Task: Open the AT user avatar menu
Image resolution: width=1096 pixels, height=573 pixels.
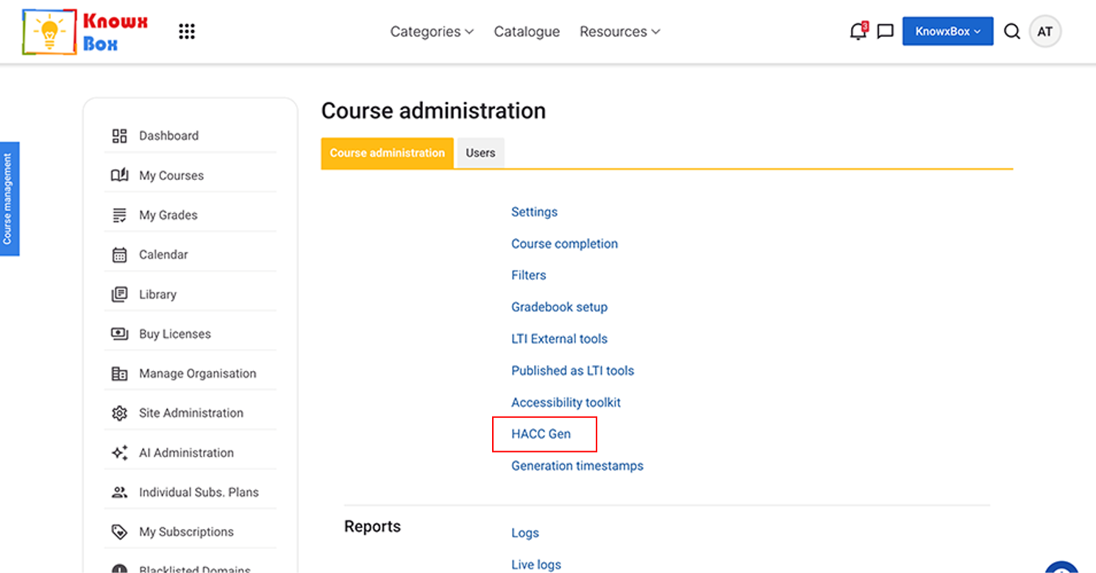Action: (1045, 32)
